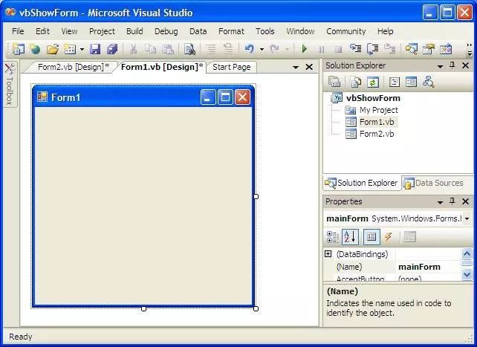477x347 pixels.
Task: Switch to Data Sources panel tab
Action: tap(434, 183)
